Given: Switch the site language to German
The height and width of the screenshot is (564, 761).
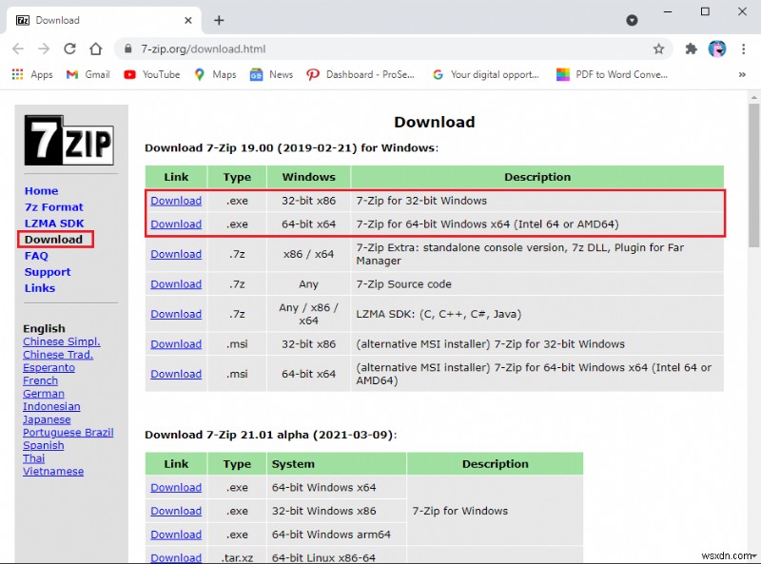Looking at the screenshot, I should coord(43,393).
